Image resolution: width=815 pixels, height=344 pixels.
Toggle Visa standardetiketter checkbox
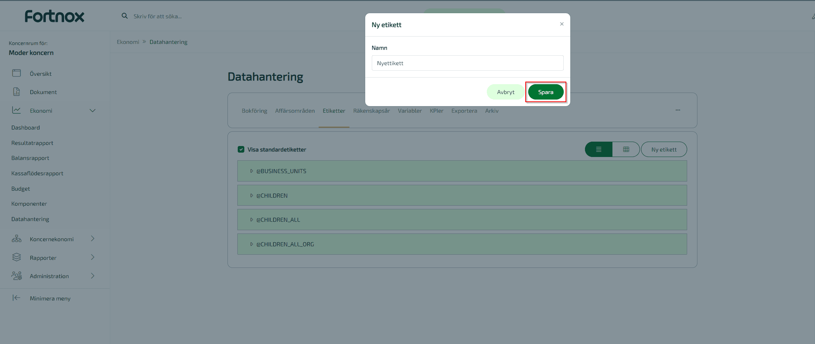pos(241,149)
